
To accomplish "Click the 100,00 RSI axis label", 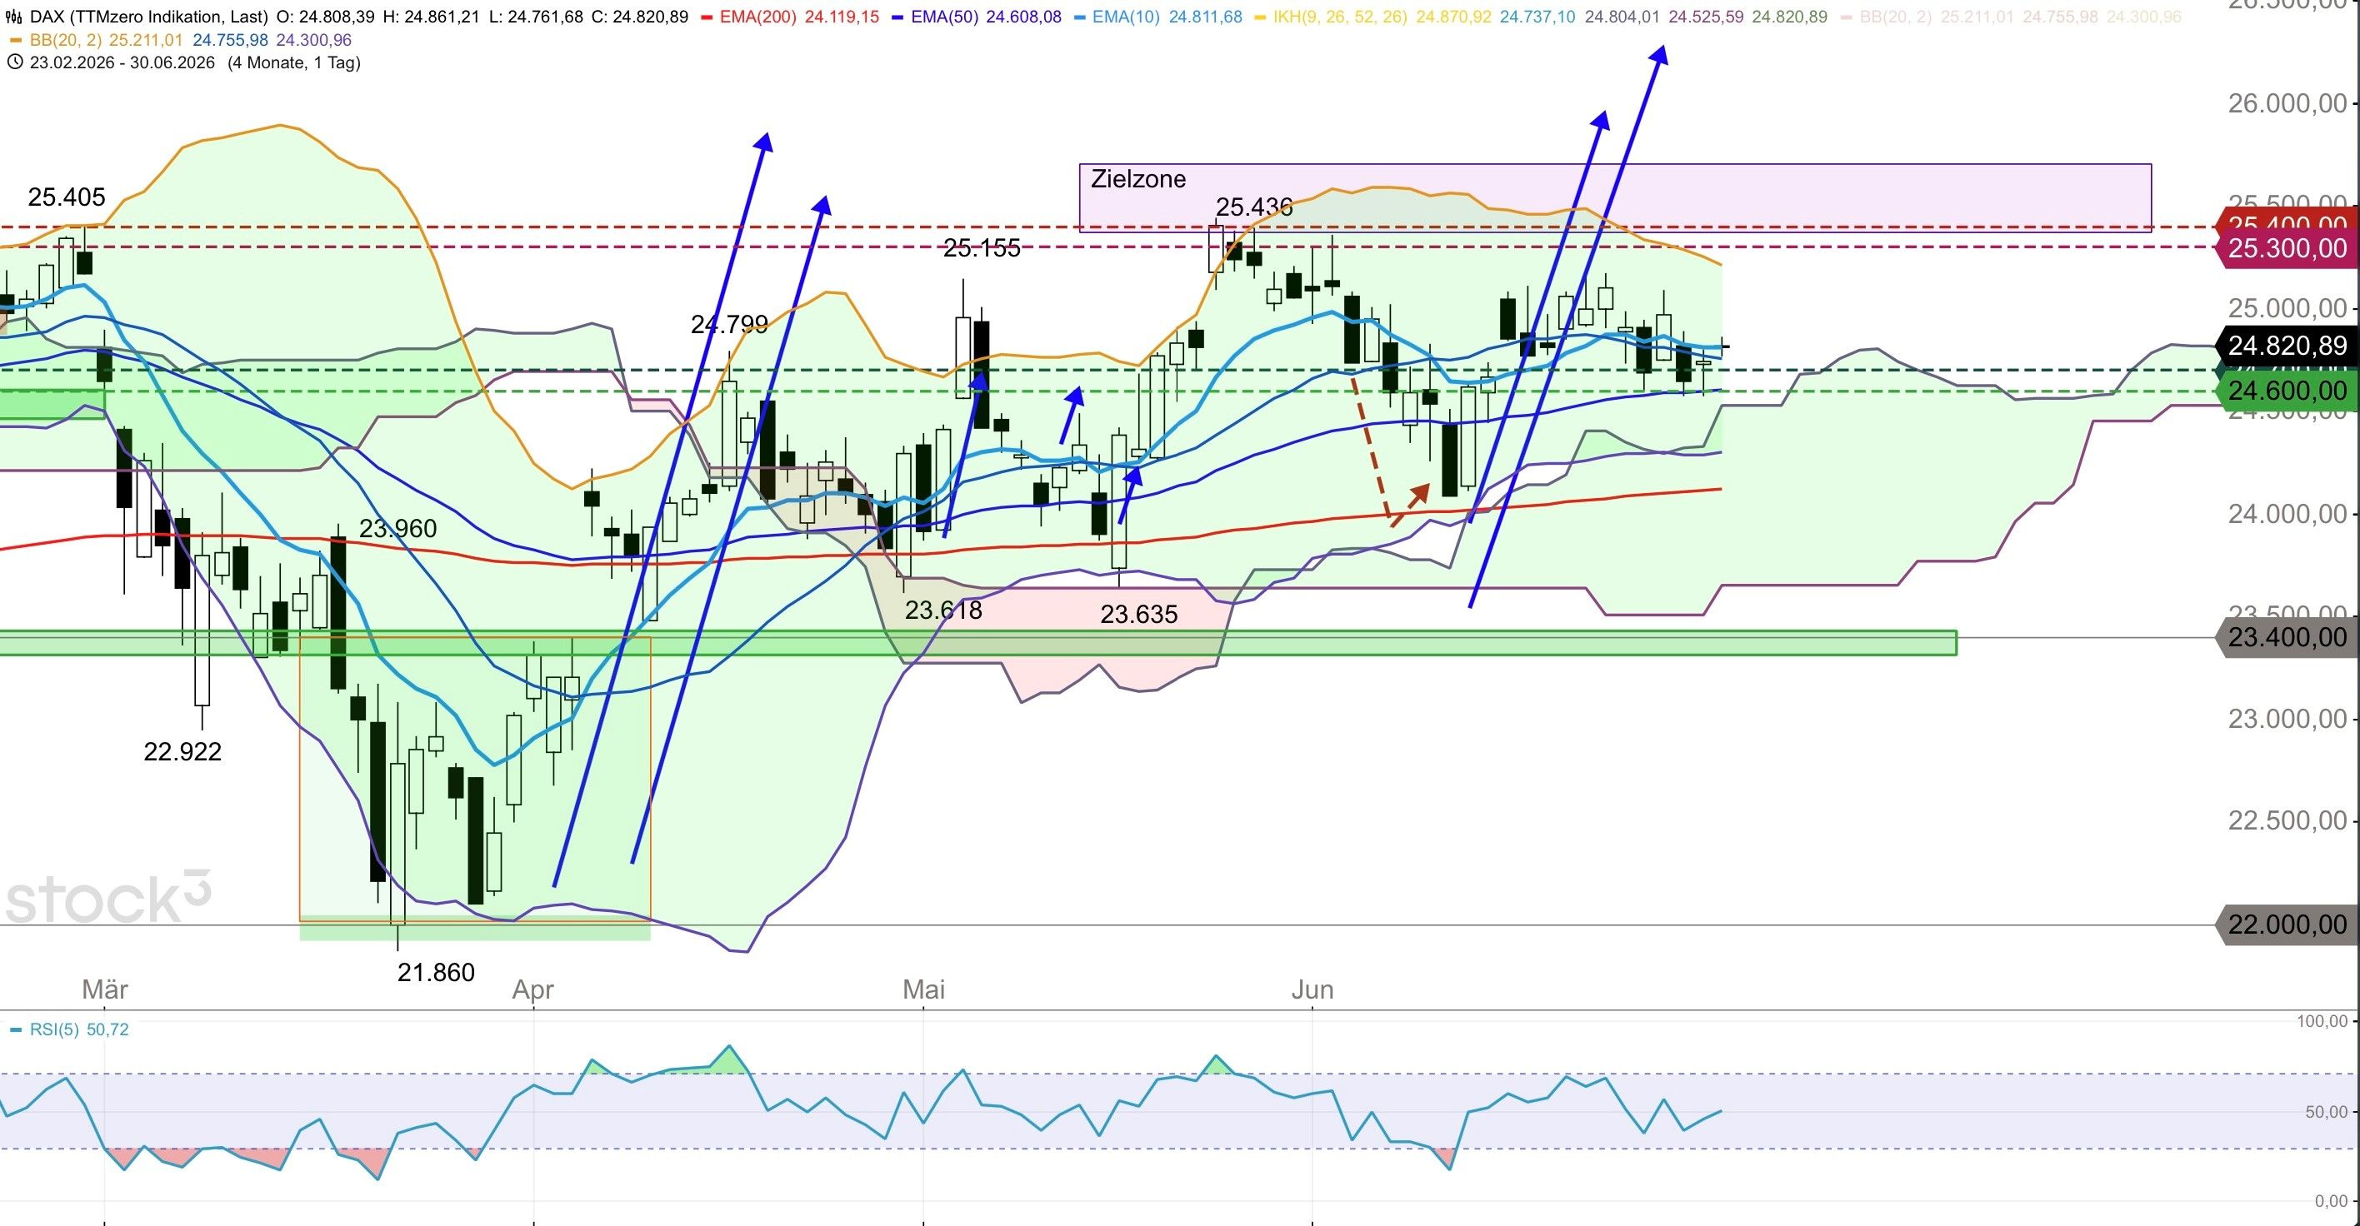I will pos(2322,1021).
